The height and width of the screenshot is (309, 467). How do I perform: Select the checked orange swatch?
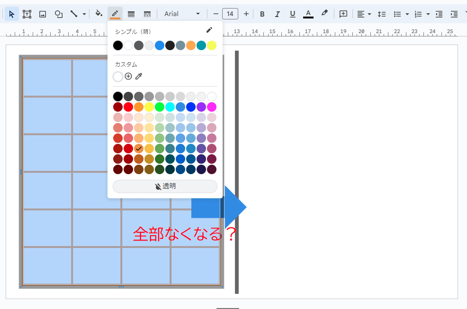pyautogui.click(x=139, y=149)
